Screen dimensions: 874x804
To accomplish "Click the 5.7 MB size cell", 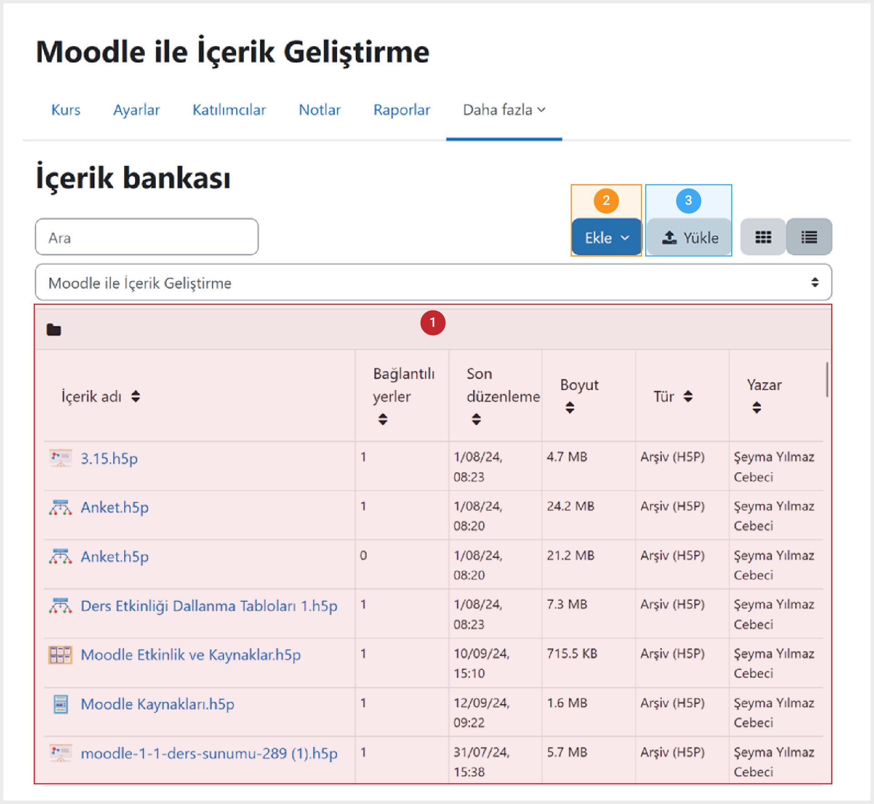I will tap(567, 752).
